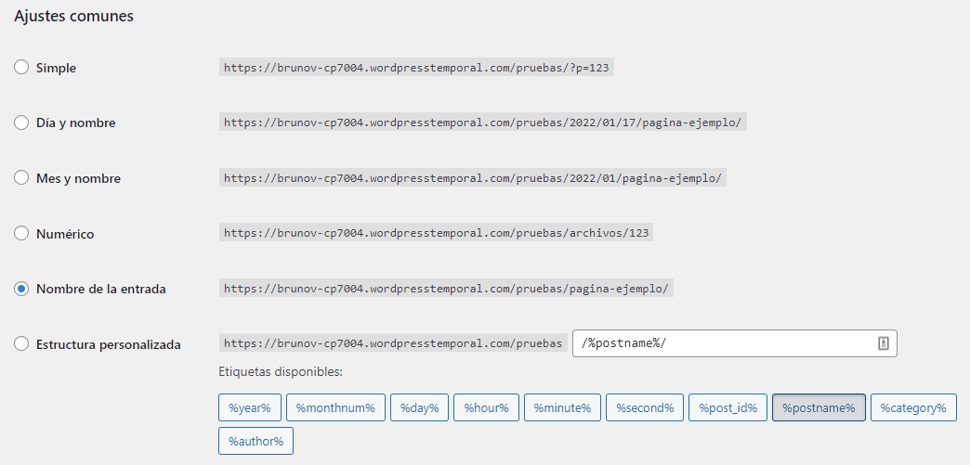The image size is (970, 465).
Task: Choose Estructura personalizada radio button
Action: coord(21,343)
